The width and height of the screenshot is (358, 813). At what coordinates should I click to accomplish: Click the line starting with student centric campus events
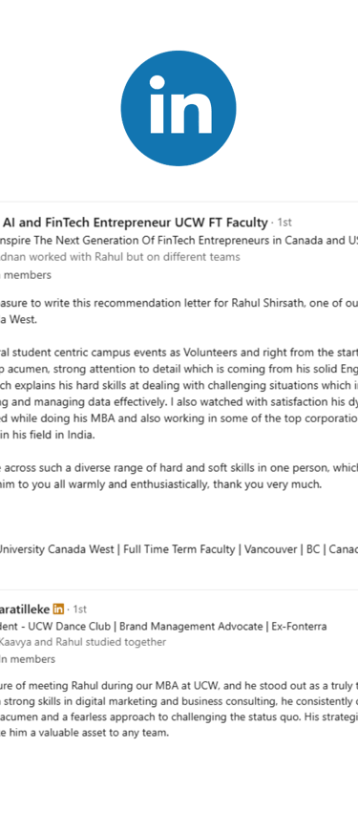click(179, 353)
